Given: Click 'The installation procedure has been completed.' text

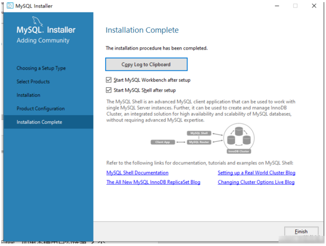Looking at the screenshot, I should pyautogui.click(x=156, y=48).
